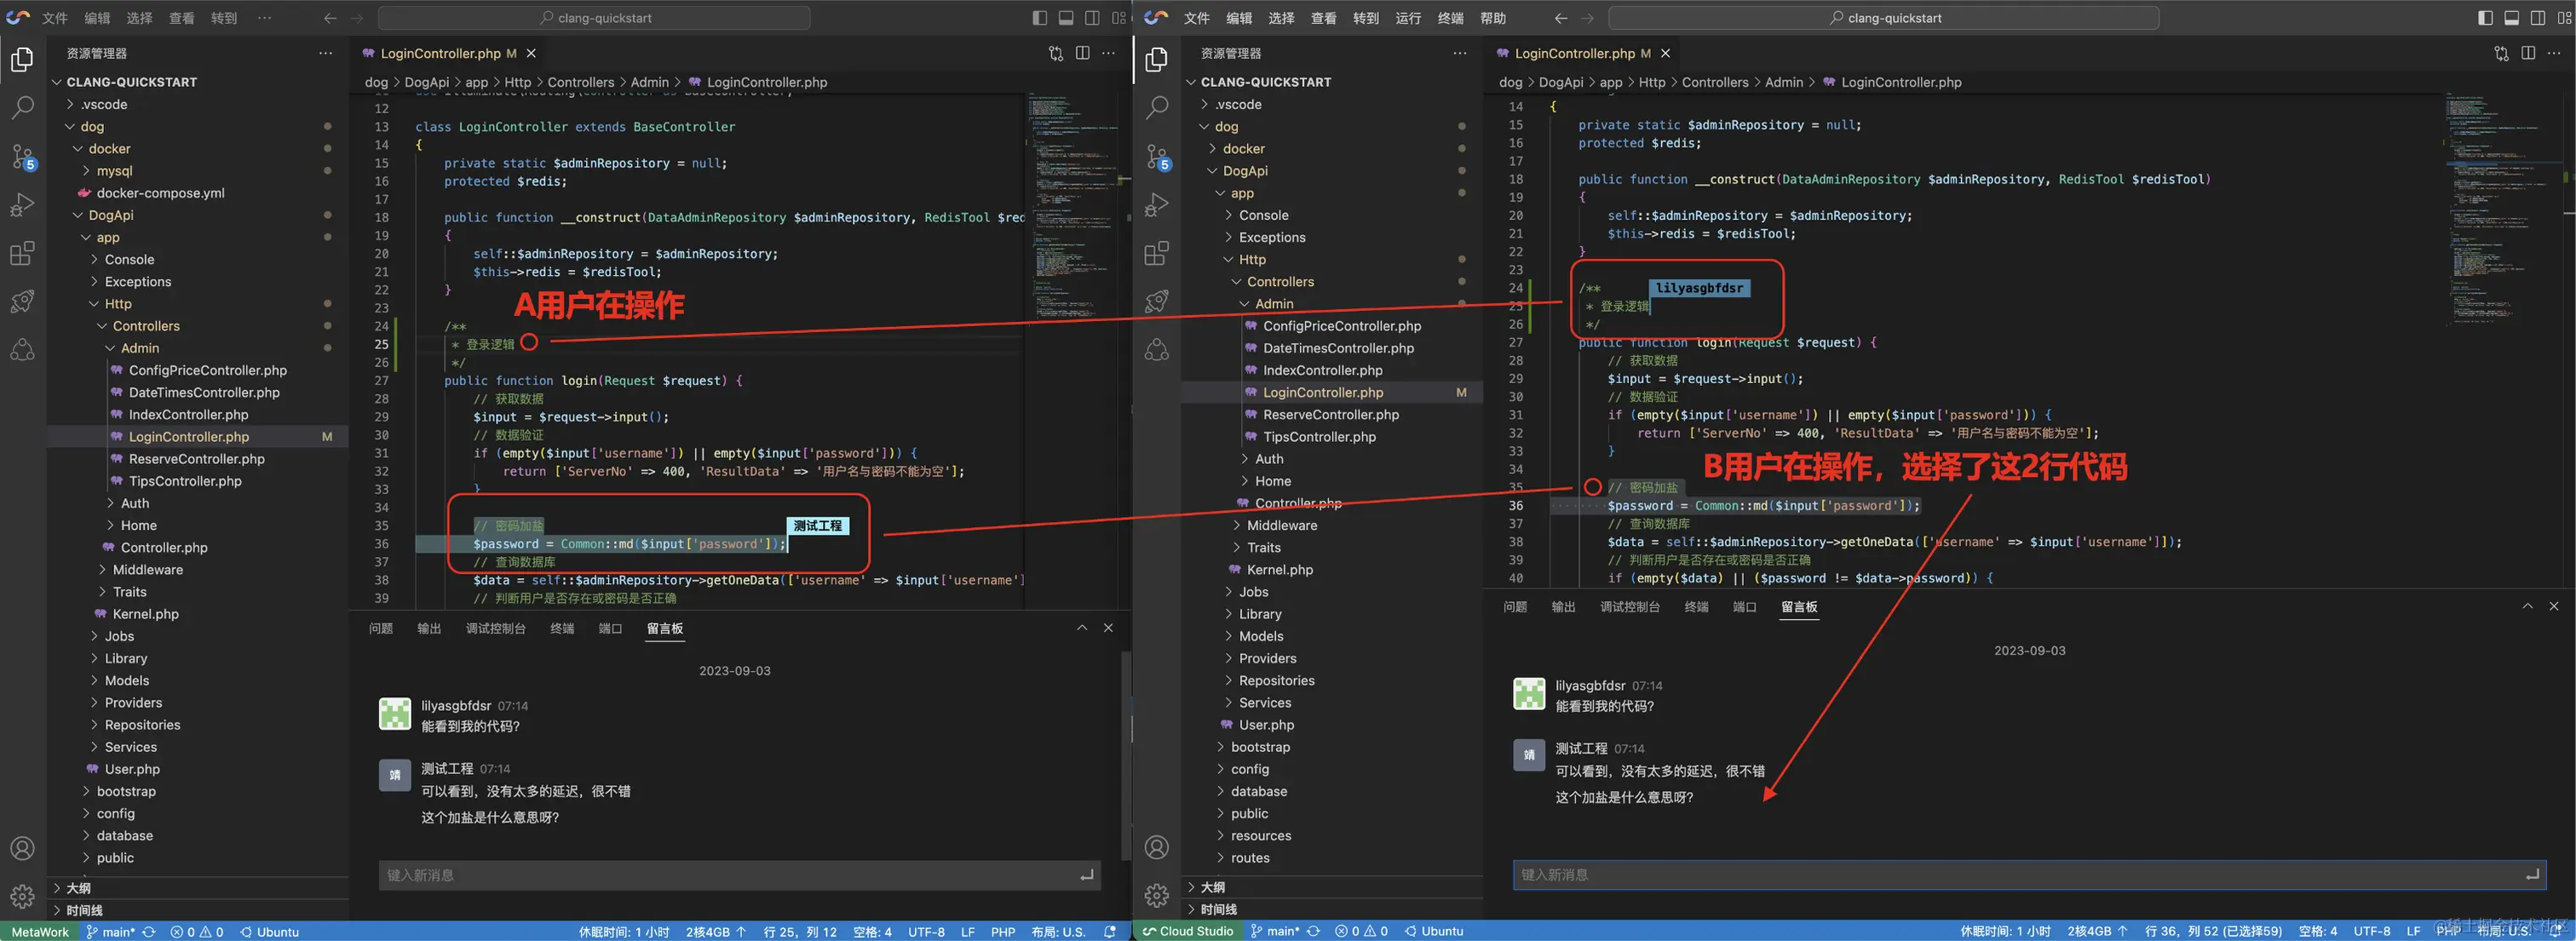Open Extensions view in right window
Viewport: 2576px width, 941px height.
[x=1156, y=254]
